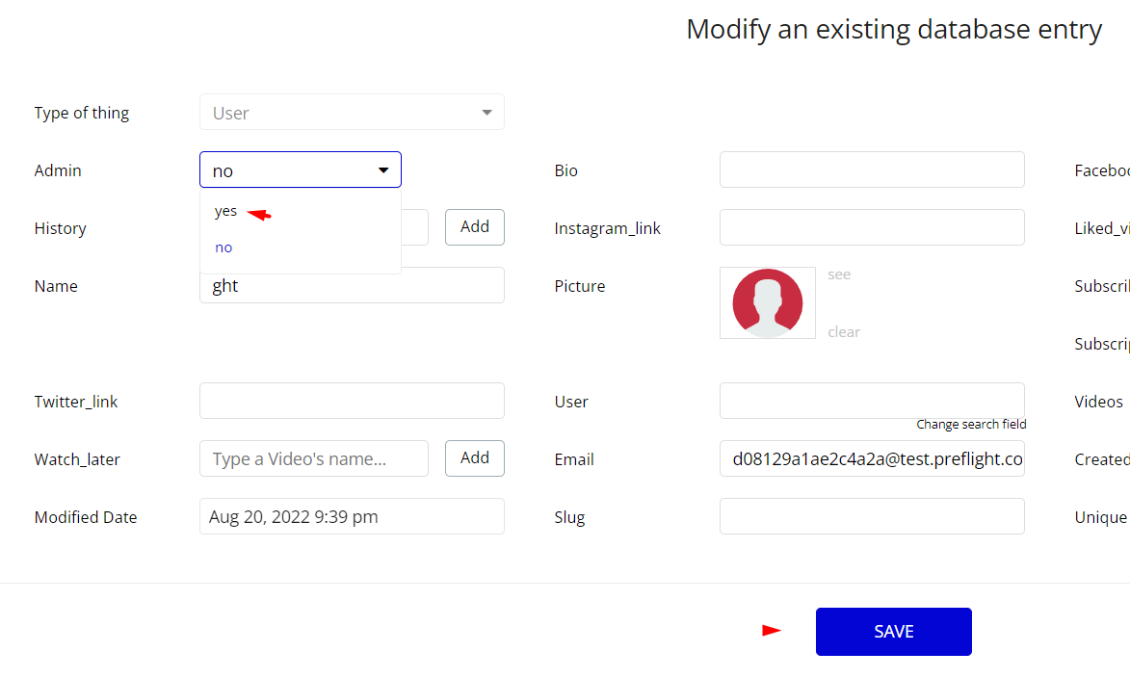The height and width of the screenshot is (678, 1130).
Task: Click the Bio label text
Action: tap(565, 170)
